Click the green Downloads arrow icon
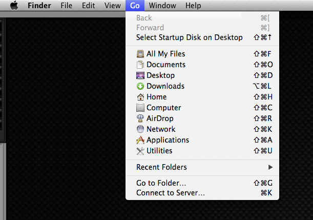 (140, 86)
